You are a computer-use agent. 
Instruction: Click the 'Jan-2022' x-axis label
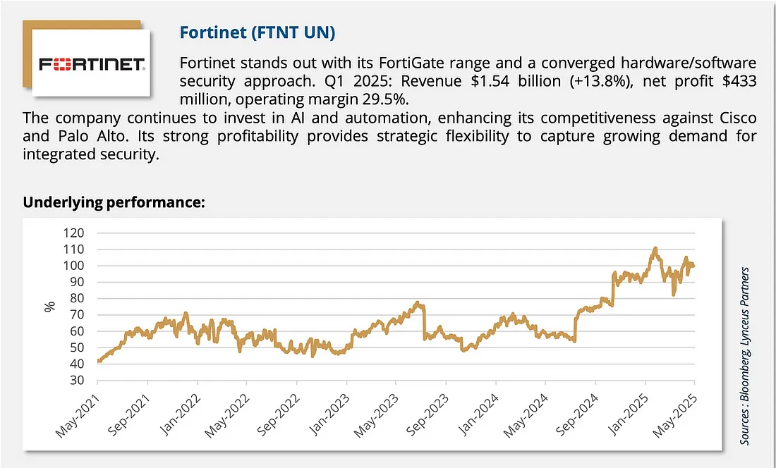[181, 414]
